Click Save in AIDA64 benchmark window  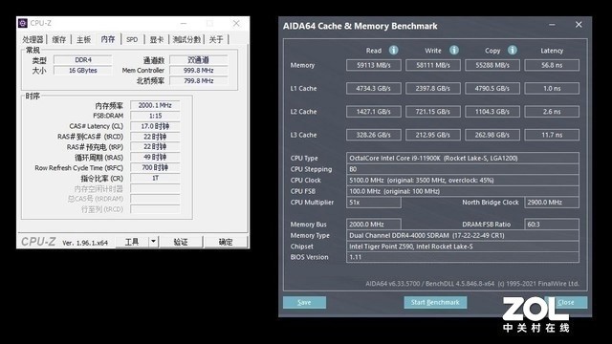pyautogui.click(x=304, y=302)
